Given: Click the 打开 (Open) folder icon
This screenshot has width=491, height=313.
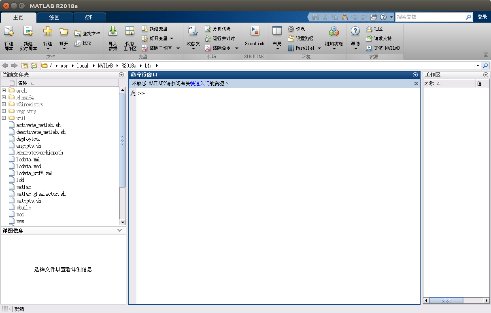Looking at the screenshot, I should click(x=64, y=31).
